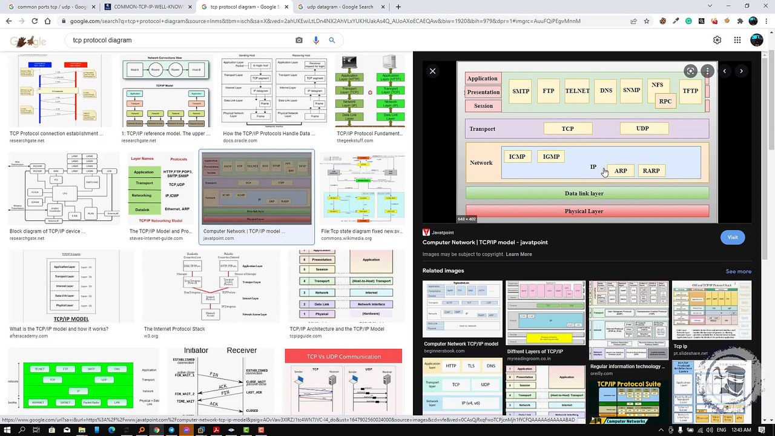Open the Learn More copyright link
775x436 pixels.
point(519,254)
